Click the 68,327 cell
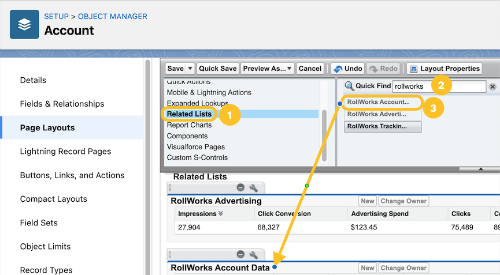The image size is (500, 275). [x=268, y=227]
